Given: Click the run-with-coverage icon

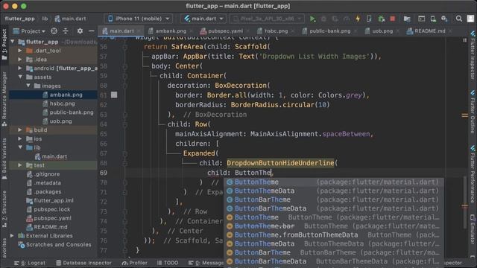Looking at the screenshot, I should pos(335,19).
